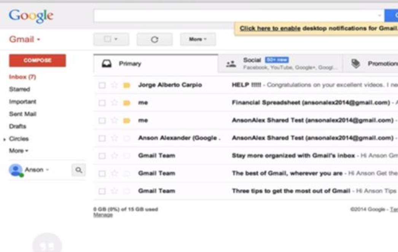Star the Financial Spreadsheet email
The image size is (398, 252).
pos(115,103)
